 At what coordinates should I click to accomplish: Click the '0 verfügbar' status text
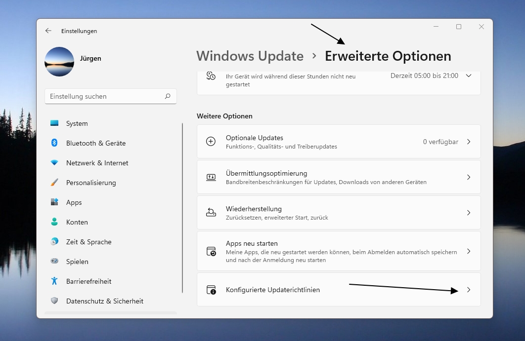pyautogui.click(x=440, y=142)
